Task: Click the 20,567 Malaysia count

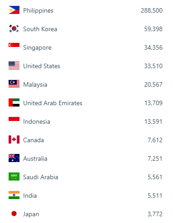Action: 154,84
